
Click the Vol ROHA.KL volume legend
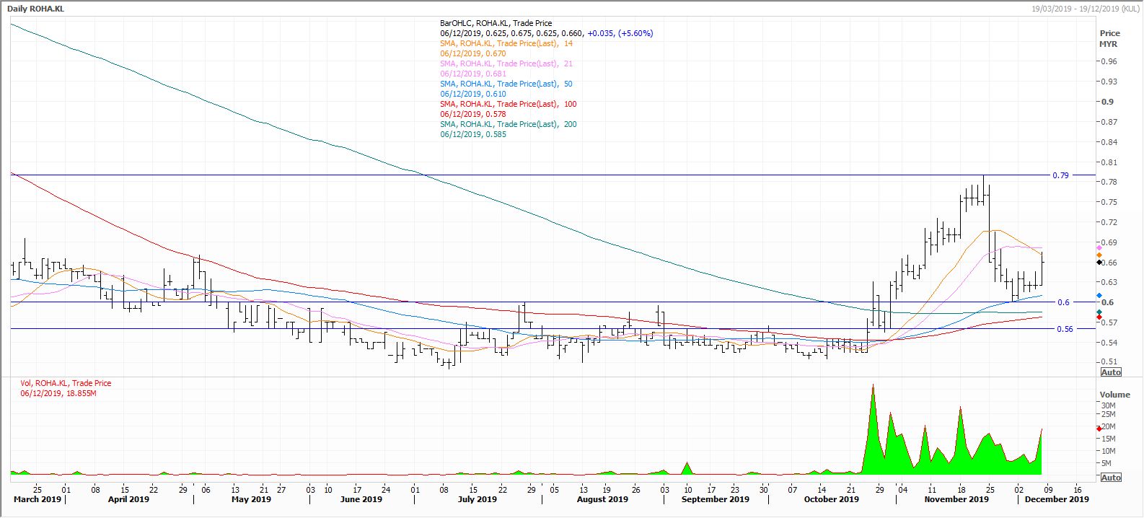click(x=66, y=383)
